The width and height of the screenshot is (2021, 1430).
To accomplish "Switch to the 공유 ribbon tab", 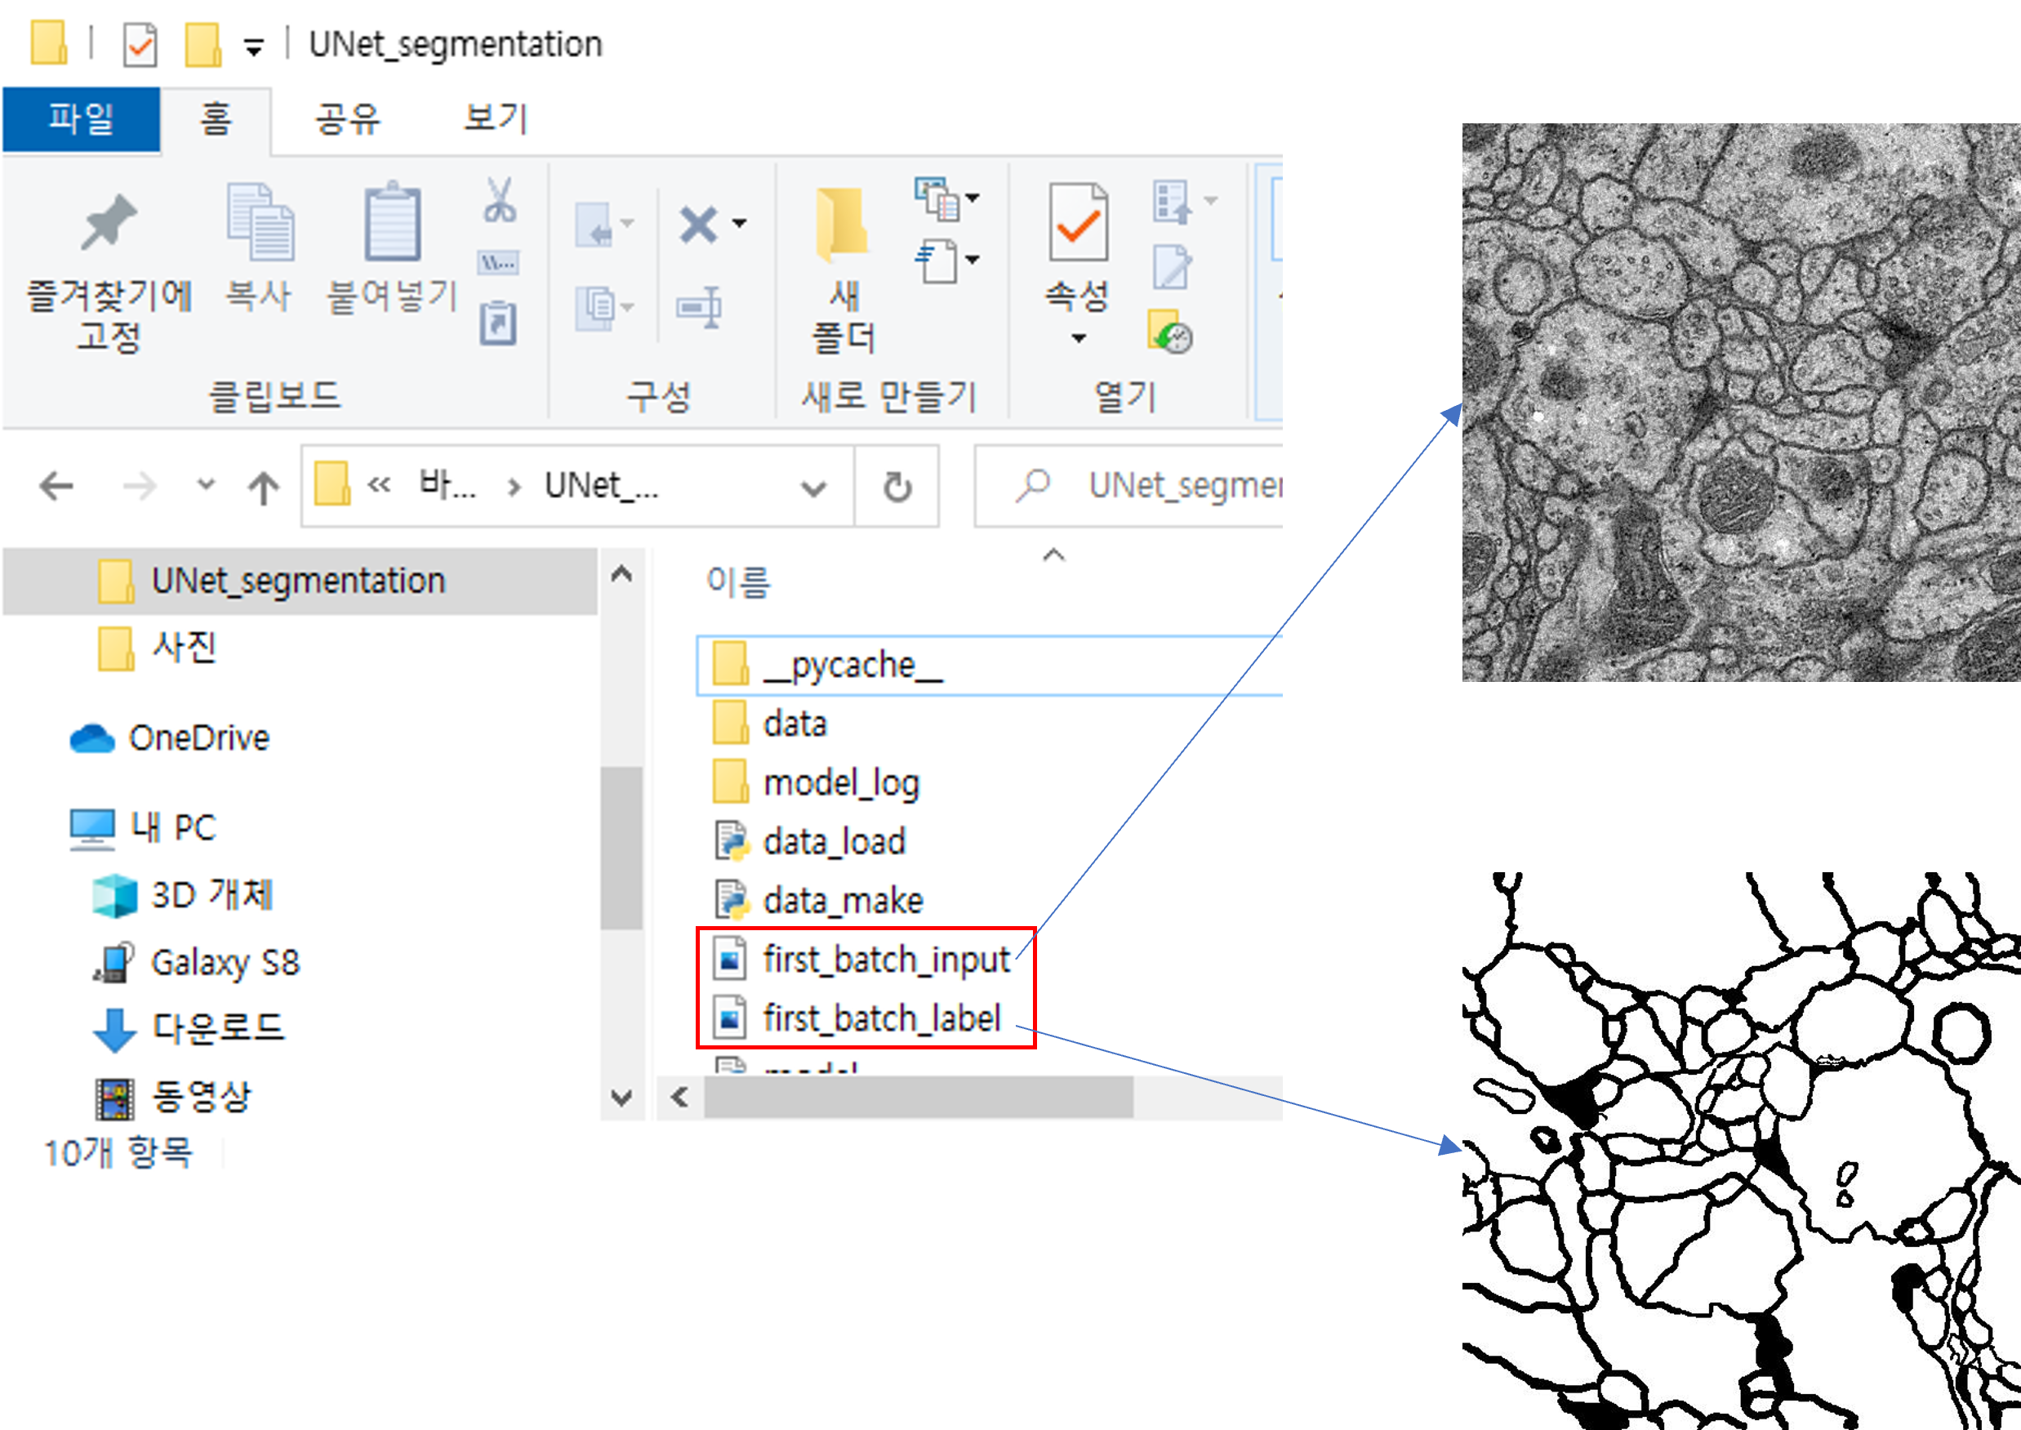I will point(348,118).
